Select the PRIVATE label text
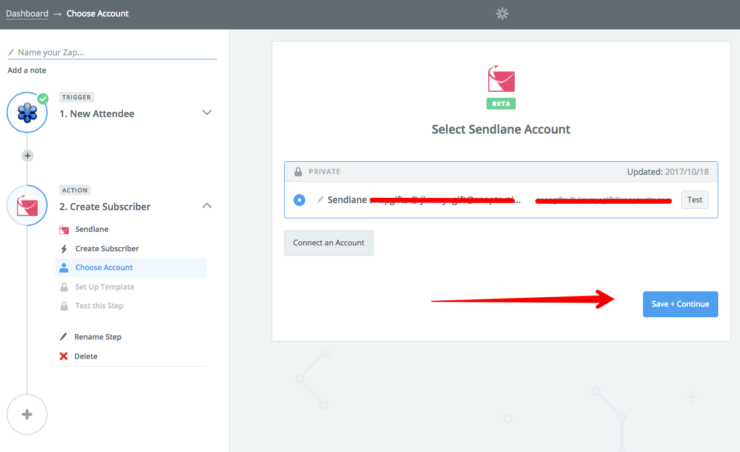The image size is (740, 452). coord(325,172)
